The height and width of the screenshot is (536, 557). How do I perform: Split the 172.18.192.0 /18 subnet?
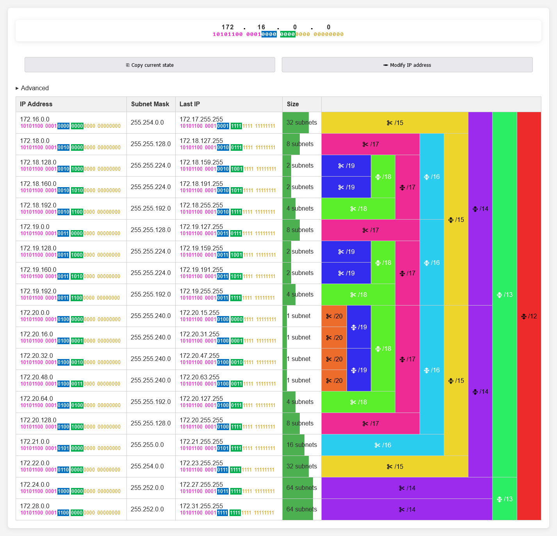(358, 209)
